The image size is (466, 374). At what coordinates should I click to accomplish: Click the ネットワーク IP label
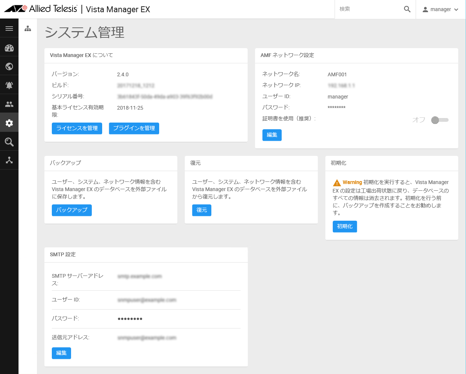click(282, 85)
